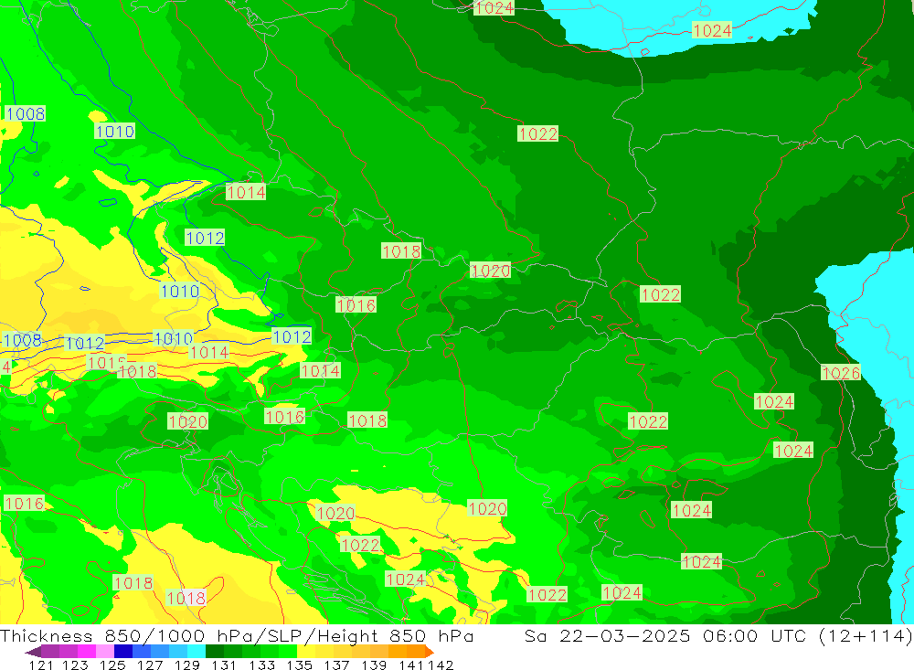Pick the cyan legend swatch above 129

point(197,652)
